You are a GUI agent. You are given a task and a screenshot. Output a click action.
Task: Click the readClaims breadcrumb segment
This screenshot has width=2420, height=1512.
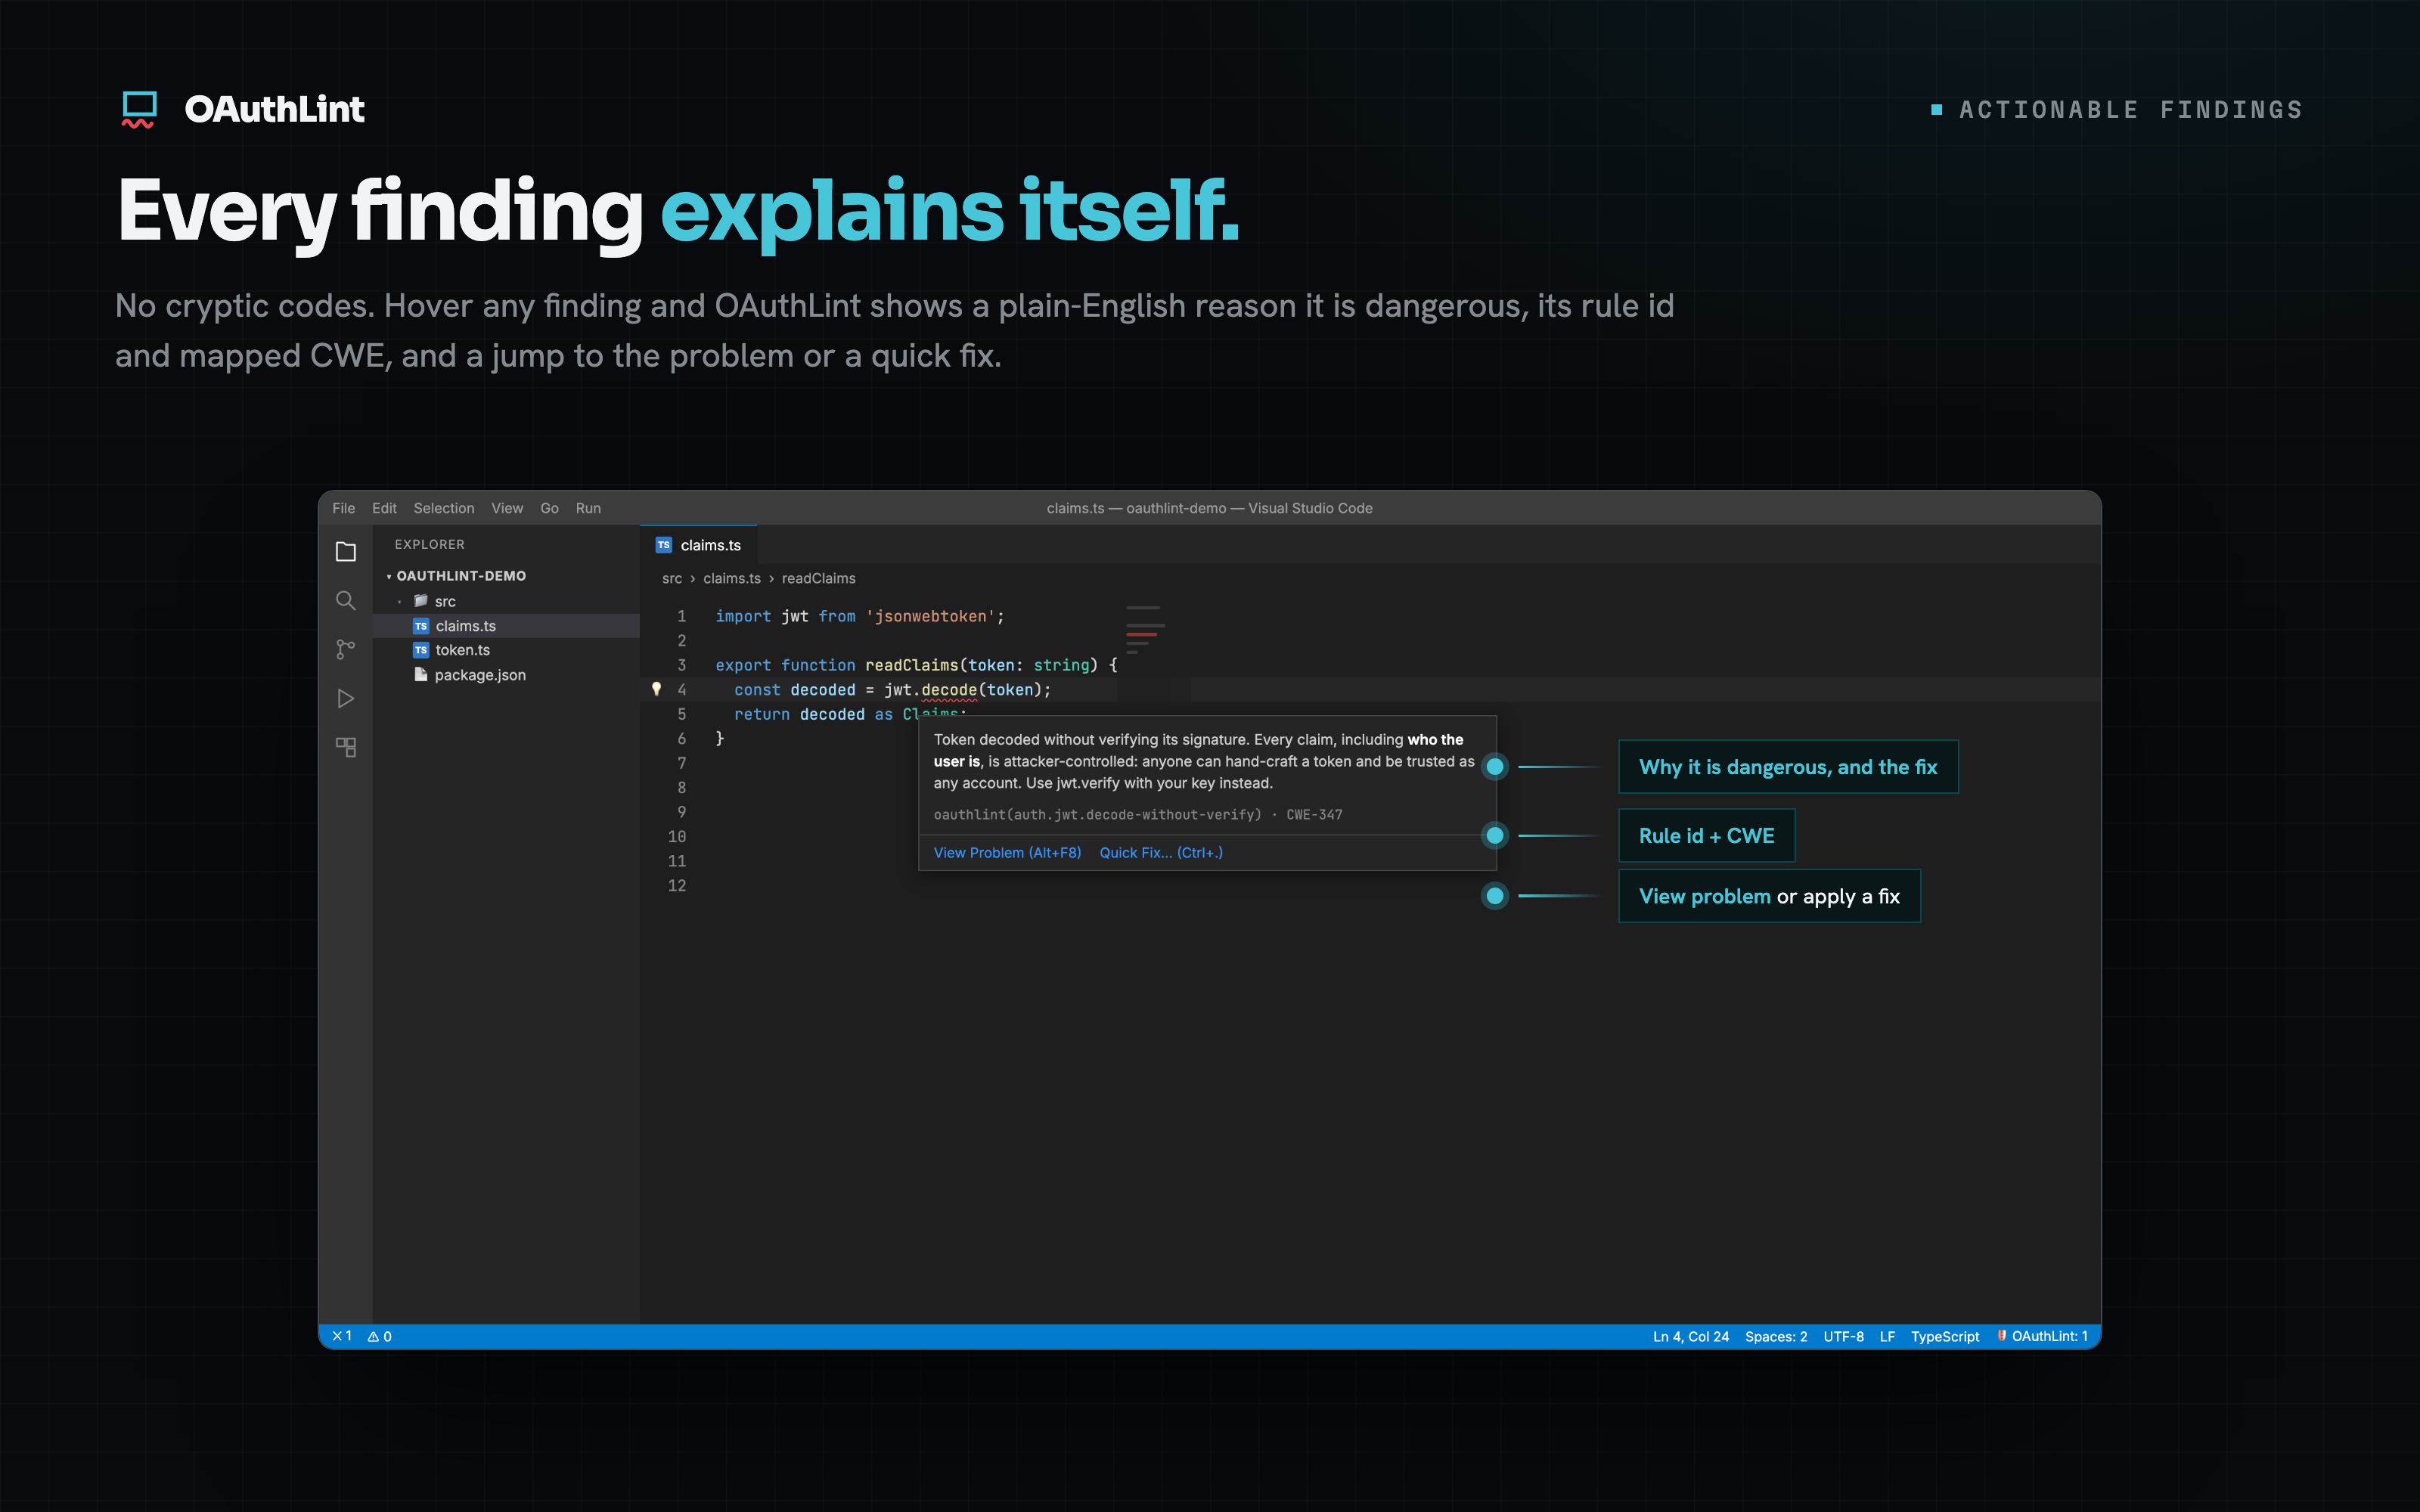click(818, 579)
